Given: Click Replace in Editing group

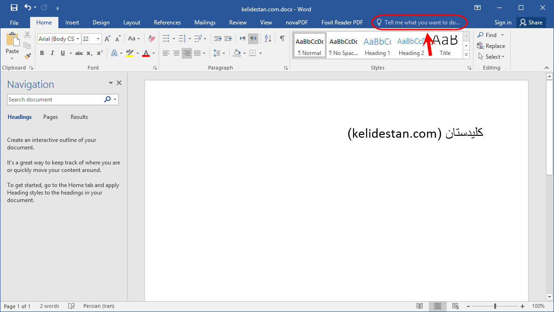Looking at the screenshot, I should point(491,46).
